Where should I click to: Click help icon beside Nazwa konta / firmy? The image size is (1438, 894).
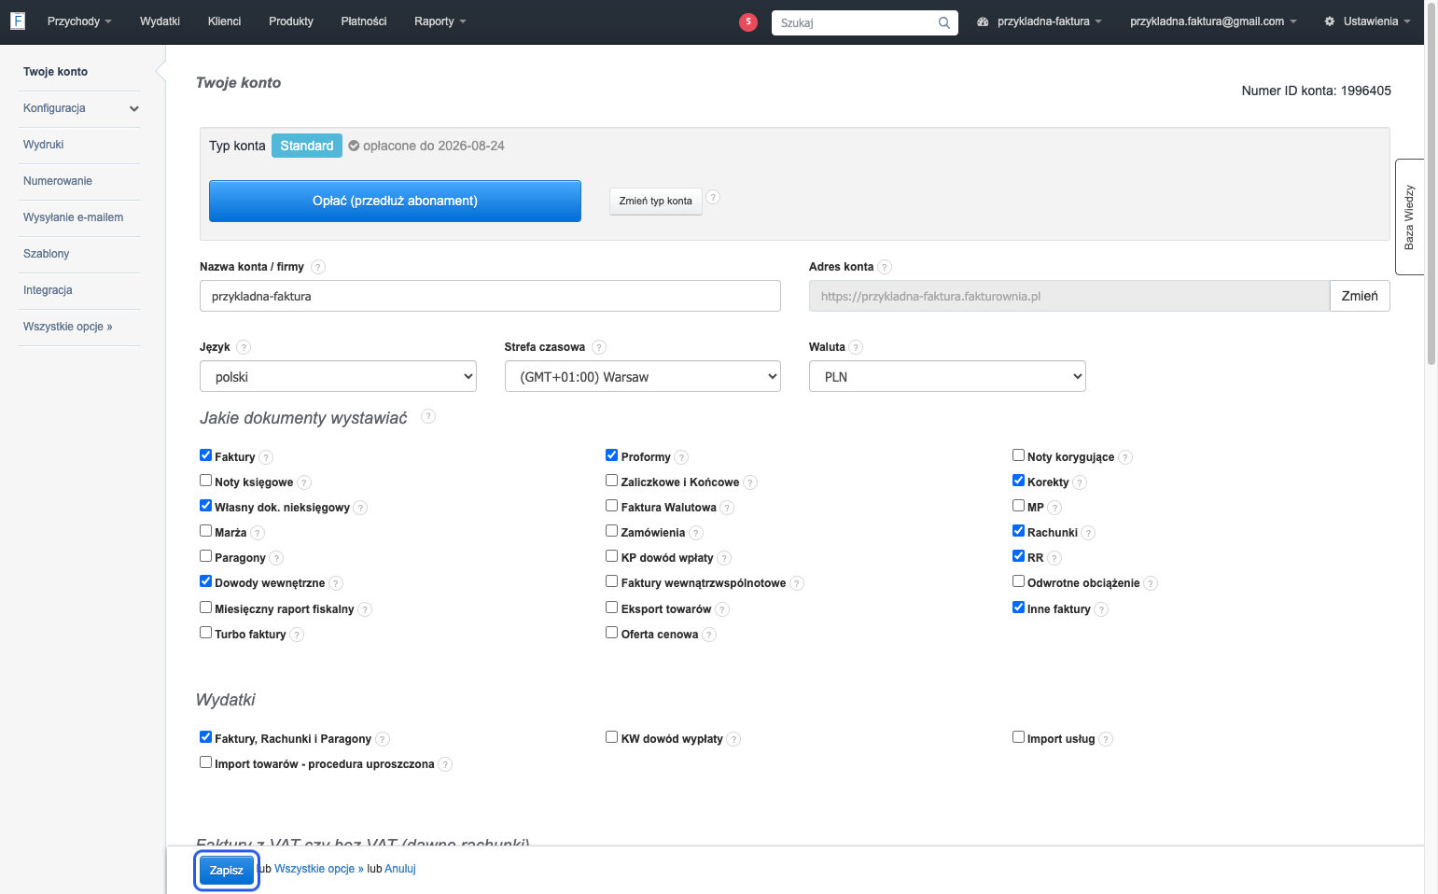(x=318, y=267)
